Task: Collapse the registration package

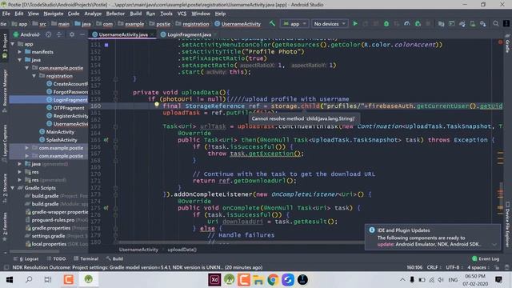Action: click(x=34, y=76)
